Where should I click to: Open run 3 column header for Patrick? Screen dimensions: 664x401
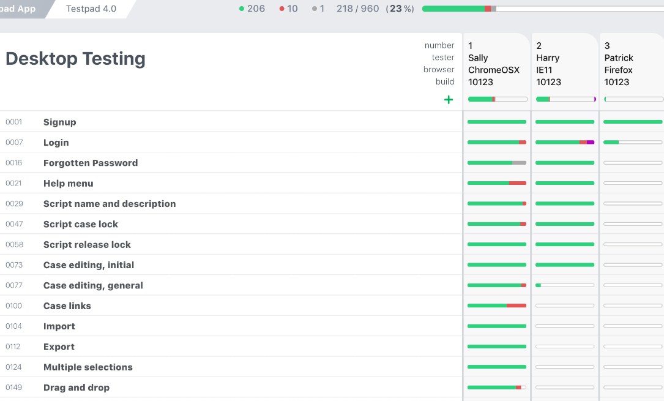point(632,72)
